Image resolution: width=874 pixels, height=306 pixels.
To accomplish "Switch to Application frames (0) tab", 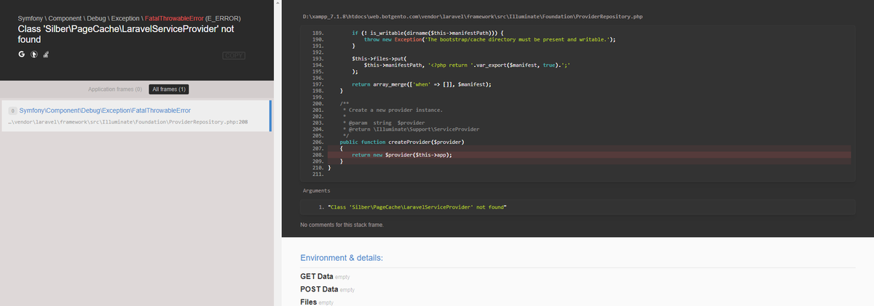I will [114, 89].
